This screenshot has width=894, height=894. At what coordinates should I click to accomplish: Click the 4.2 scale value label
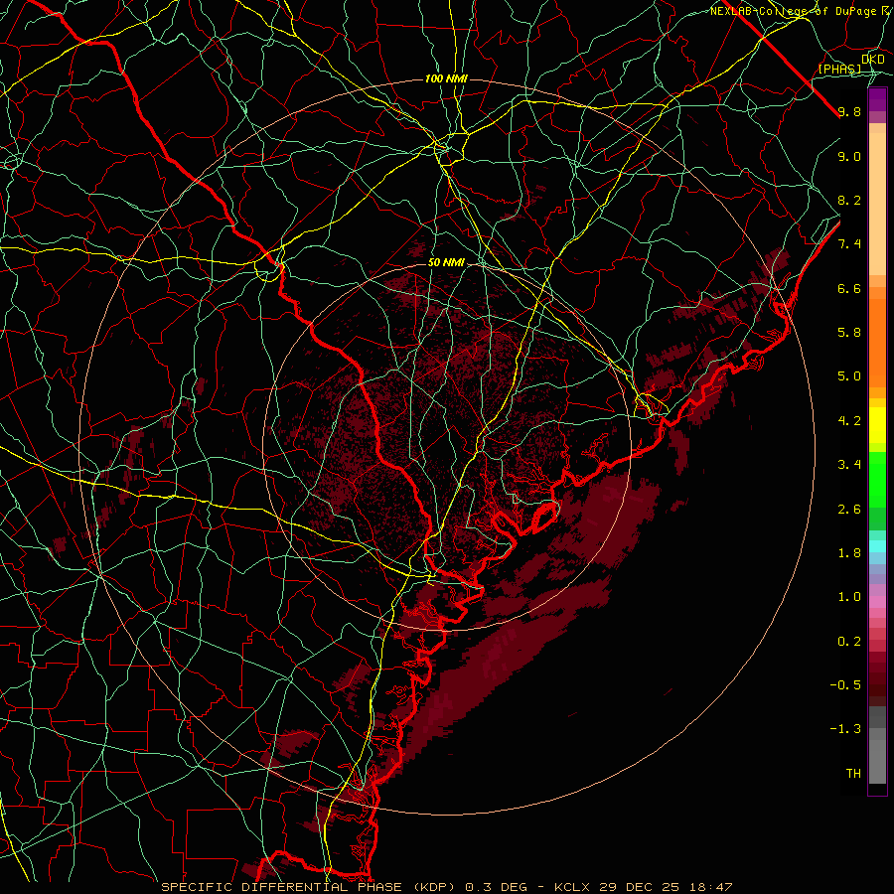coord(849,421)
